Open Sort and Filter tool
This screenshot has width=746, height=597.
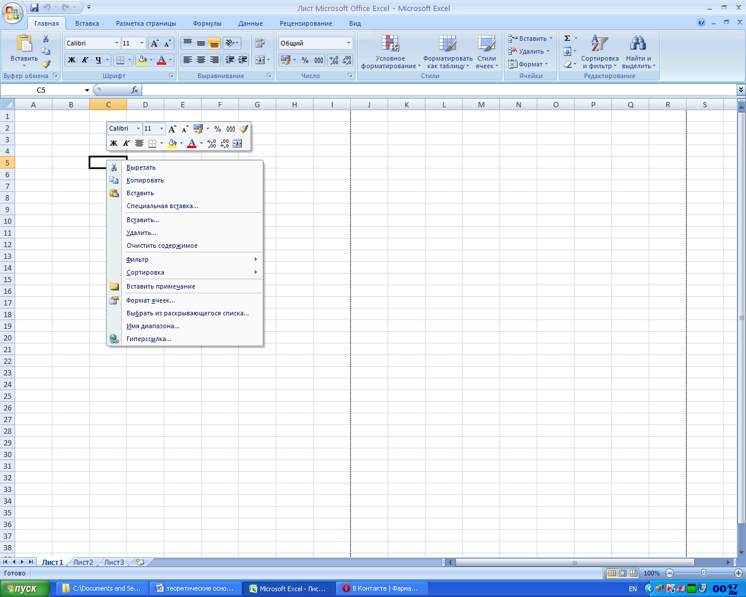[600, 52]
